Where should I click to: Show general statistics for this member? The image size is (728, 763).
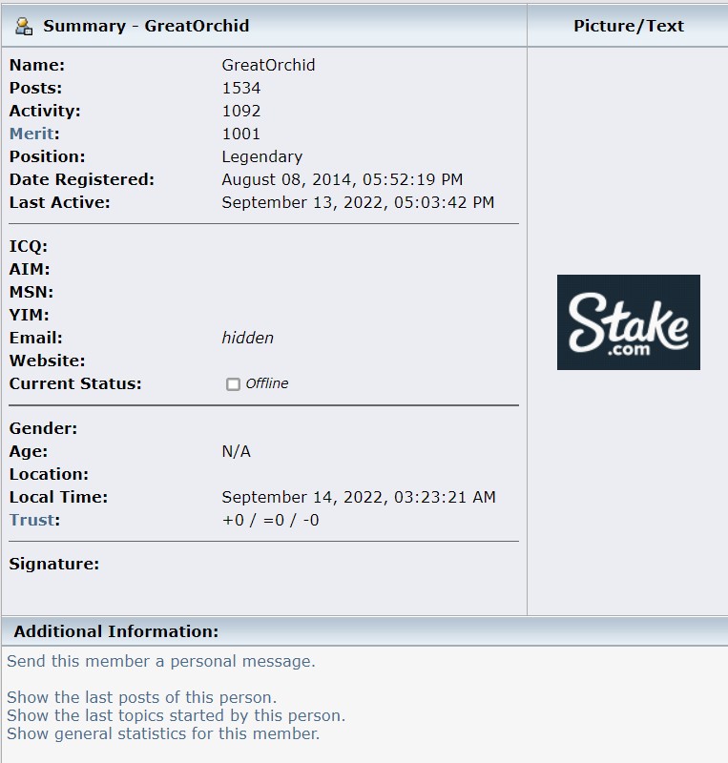163,733
